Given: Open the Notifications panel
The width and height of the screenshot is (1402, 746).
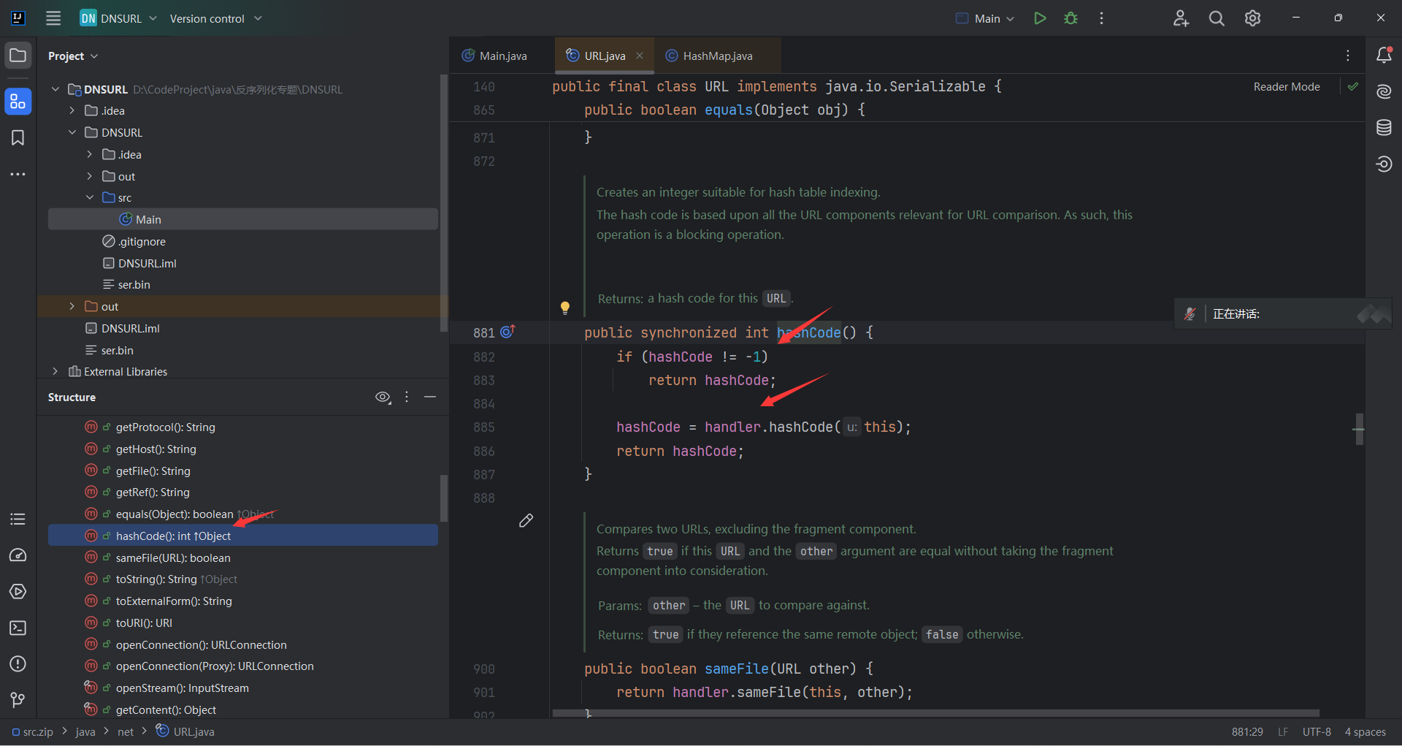Looking at the screenshot, I should point(1384,55).
